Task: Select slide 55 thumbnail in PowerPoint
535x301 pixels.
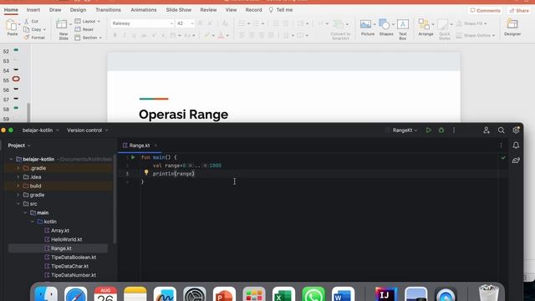Action: tap(16, 79)
